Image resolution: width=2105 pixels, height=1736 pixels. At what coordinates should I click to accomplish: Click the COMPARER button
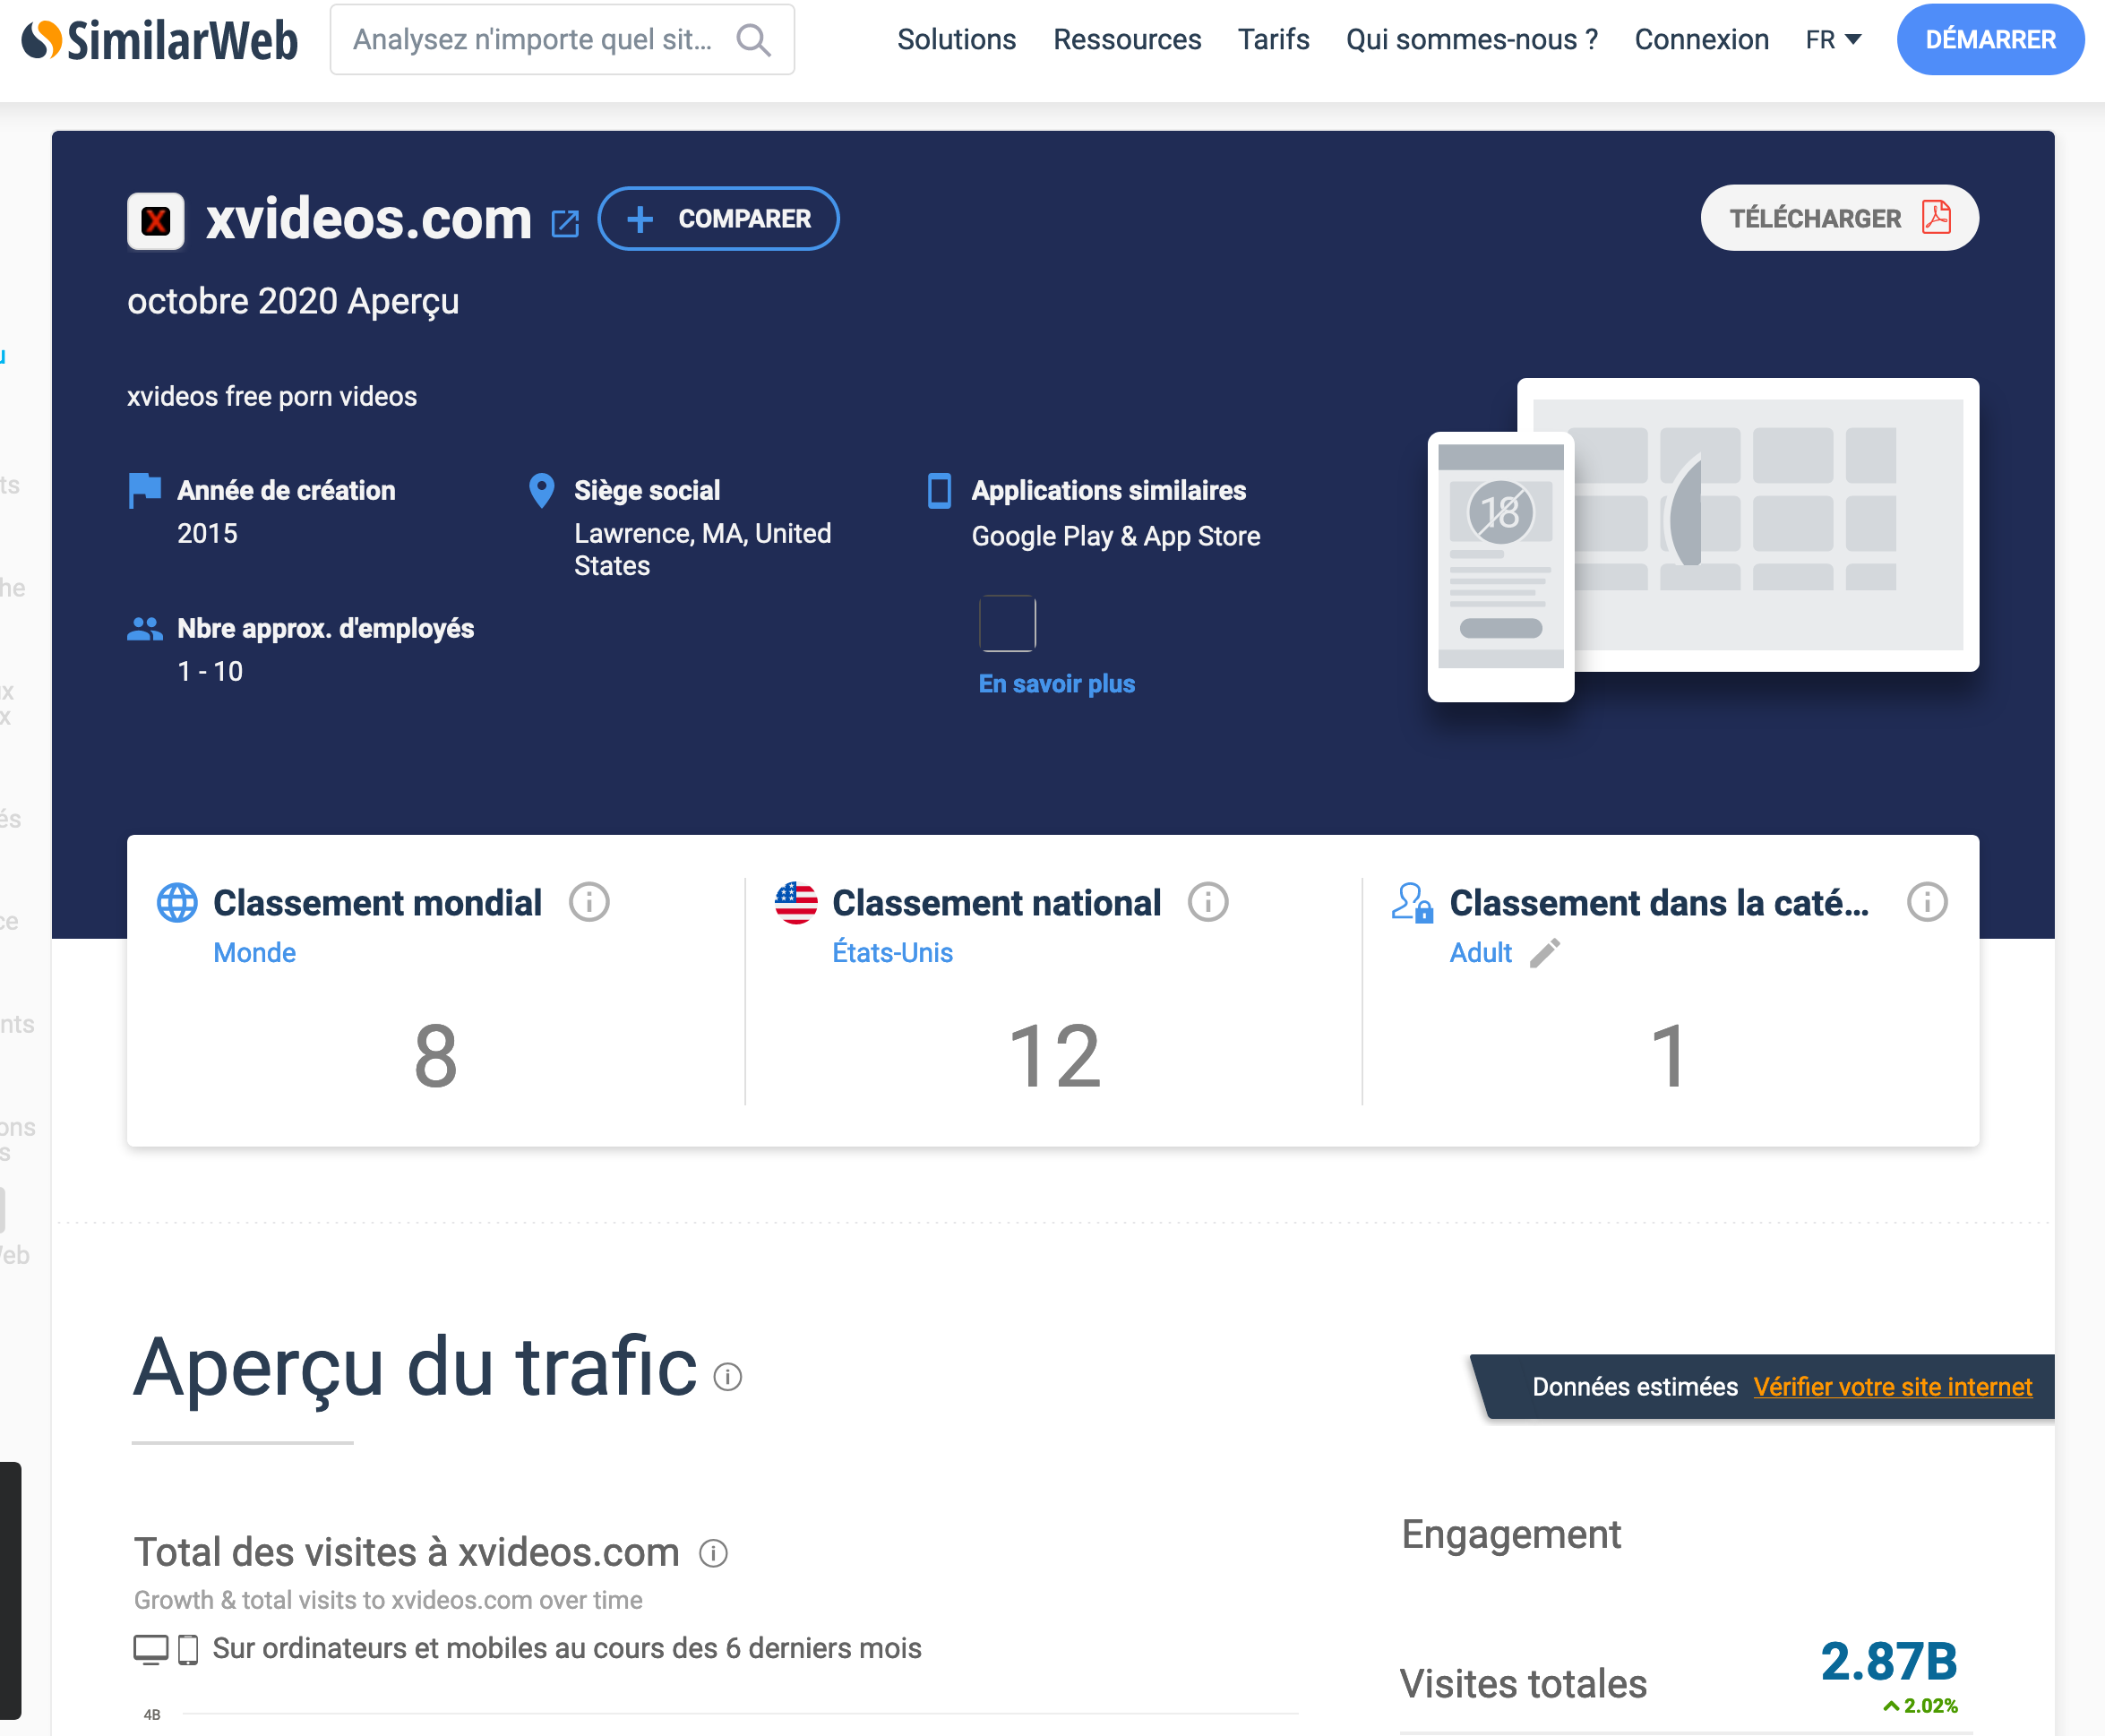pyautogui.click(x=718, y=219)
